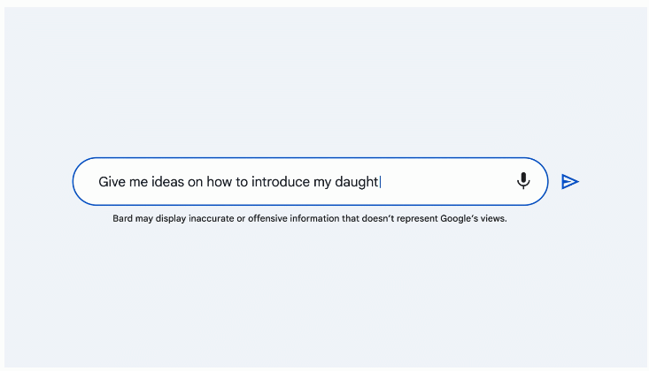Click the Bard disclaimer text below the box
The height and width of the screenshot is (371, 649).
(310, 218)
